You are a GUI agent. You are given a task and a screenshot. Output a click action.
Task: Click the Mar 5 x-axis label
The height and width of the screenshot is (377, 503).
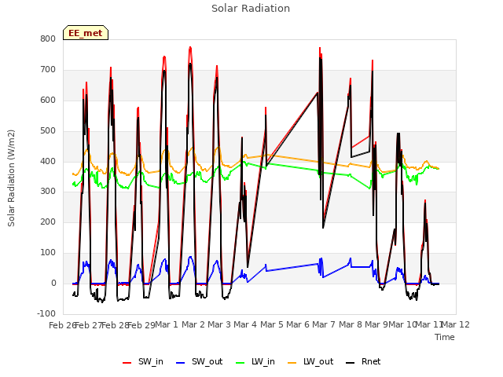point(272,324)
